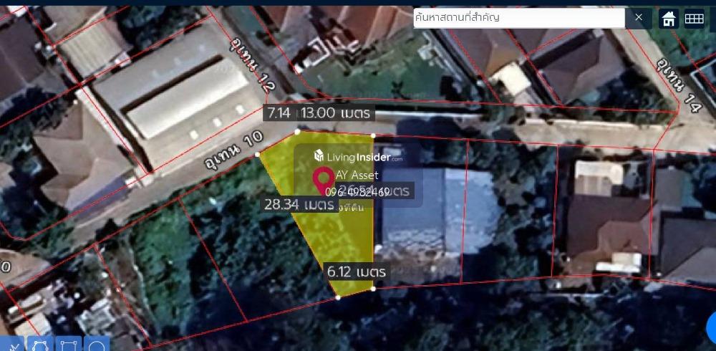Viewport: 716px width, 351px height.
Task: Click the AY Asset phone number 096-4982469
Action: (x=357, y=192)
